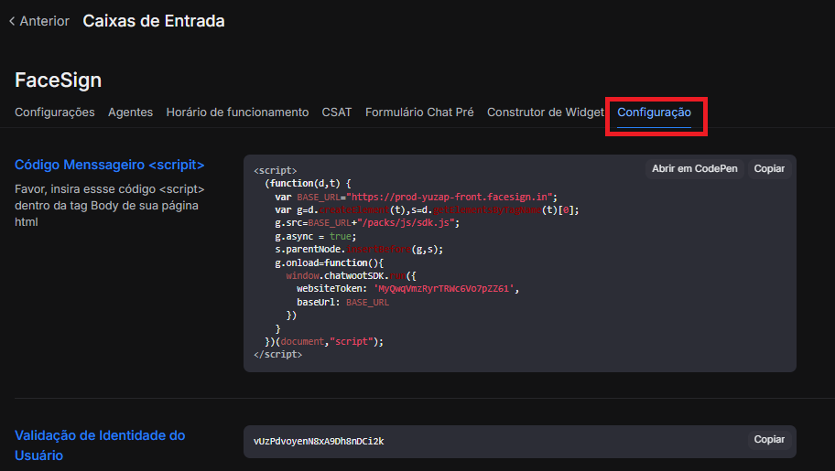
Task: Copy the identity validation token with Copiar
Action: (x=769, y=440)
